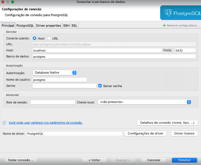Click Testar conexão button

coord(21,160)
